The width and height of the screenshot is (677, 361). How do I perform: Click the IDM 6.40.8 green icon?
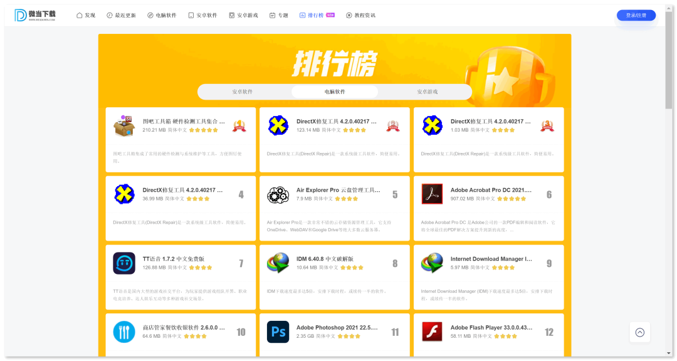coord(278,263)
